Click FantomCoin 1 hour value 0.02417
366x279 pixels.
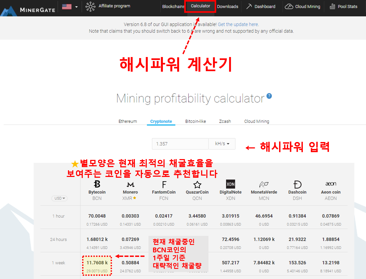tap(164, 216)
